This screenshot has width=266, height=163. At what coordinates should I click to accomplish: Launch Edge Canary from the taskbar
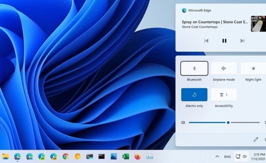pyautogui.click(x=54, y=156)
